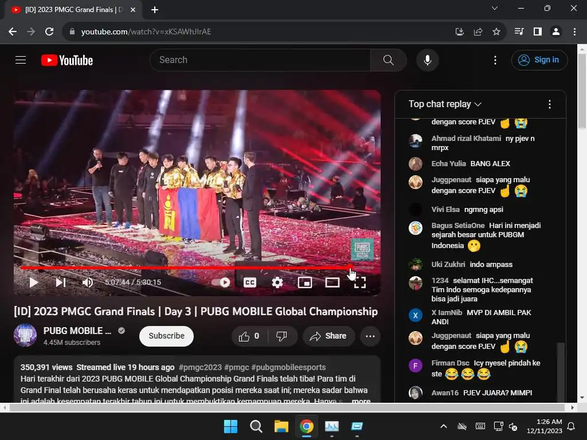Reload the page
This screenshot has height=440, width=587.
(49, 32)
